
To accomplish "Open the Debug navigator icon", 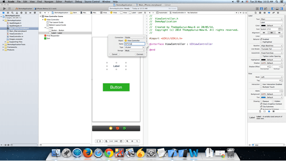I will pos(26,13).
